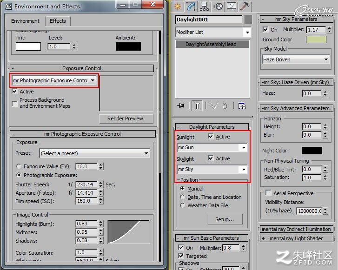Screen dimensions: 338x270
Task: Open the Haze Driven sky model dropdown
Action: point(296,59)
